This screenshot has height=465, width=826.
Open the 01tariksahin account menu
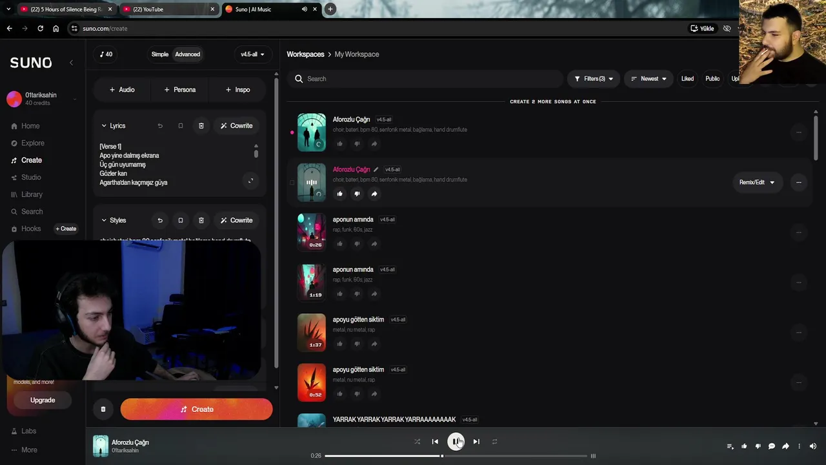click(x=42, y=99)
